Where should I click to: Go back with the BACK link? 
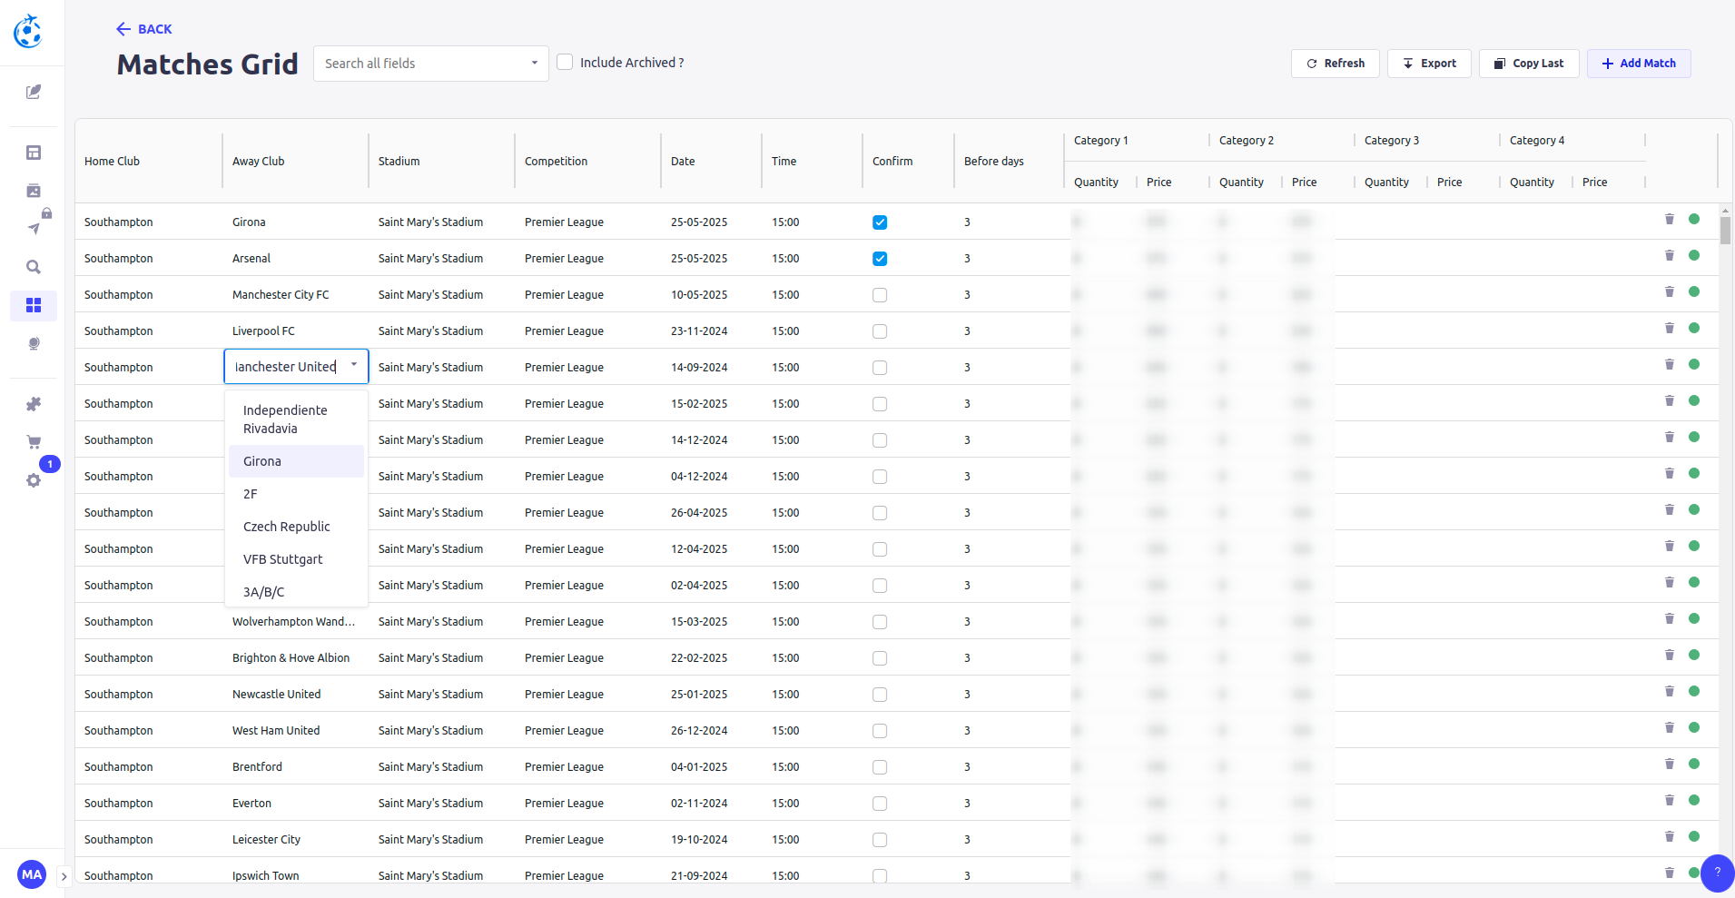[x=144, y=29]
